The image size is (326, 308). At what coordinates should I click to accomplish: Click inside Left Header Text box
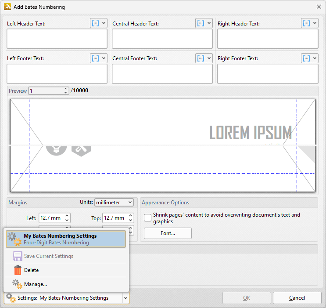(x=57, y=39)
